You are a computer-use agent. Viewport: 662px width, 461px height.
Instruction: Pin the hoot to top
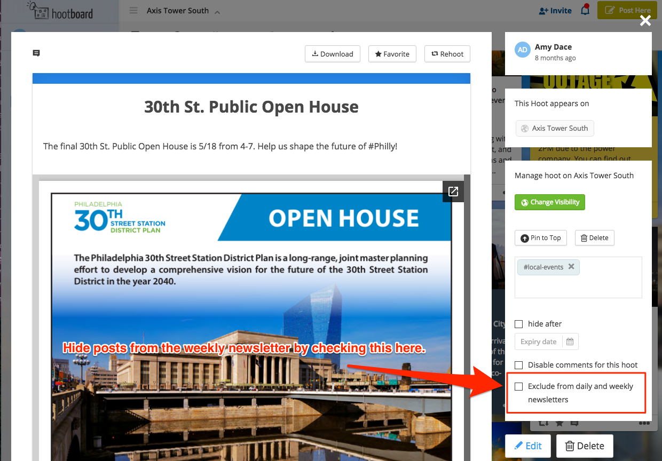click(540, 238)
